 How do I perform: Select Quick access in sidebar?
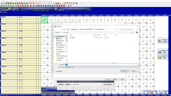[61, 37]
